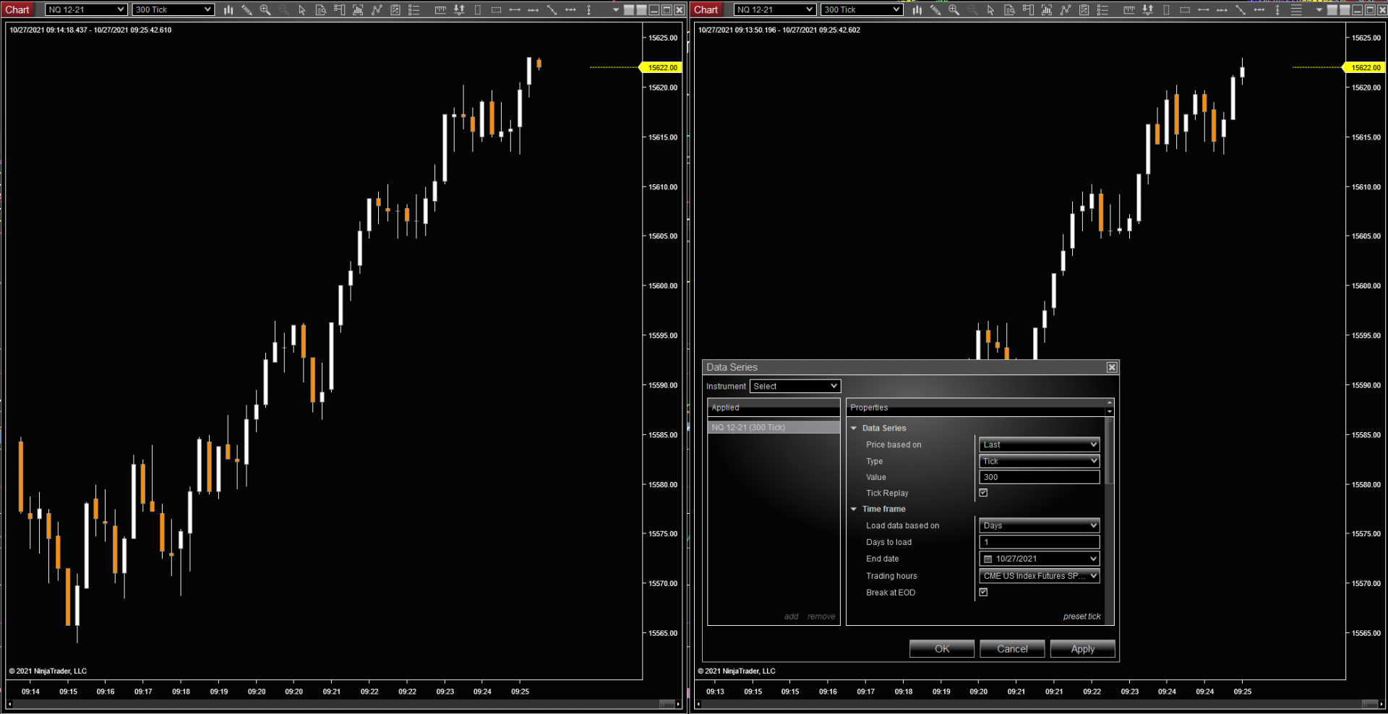The image size is (1388, 714).
Task: Click Cancel in Data Series dialog
Action: [1012, 649]
